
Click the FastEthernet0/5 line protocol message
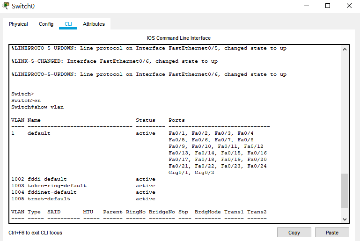pos(149,48)
